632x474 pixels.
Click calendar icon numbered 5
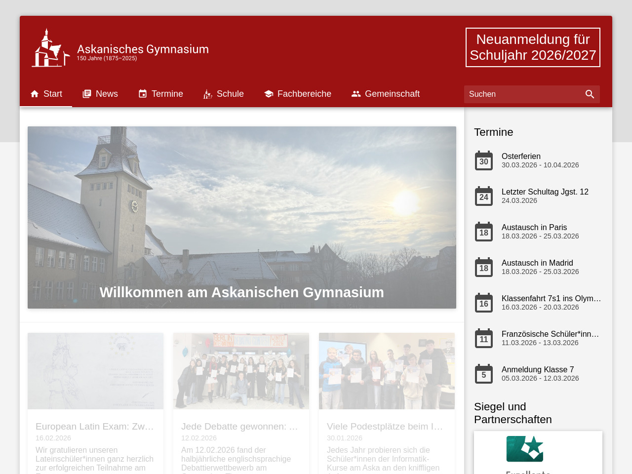click(x=483, y=374)
